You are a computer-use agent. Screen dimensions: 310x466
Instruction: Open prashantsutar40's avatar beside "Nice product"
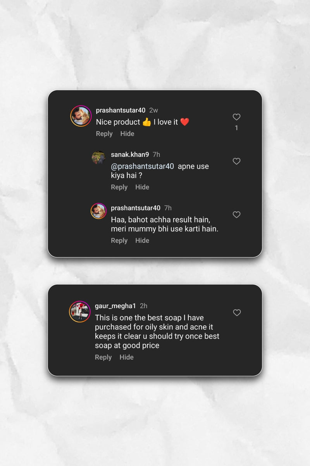(81, 116)
